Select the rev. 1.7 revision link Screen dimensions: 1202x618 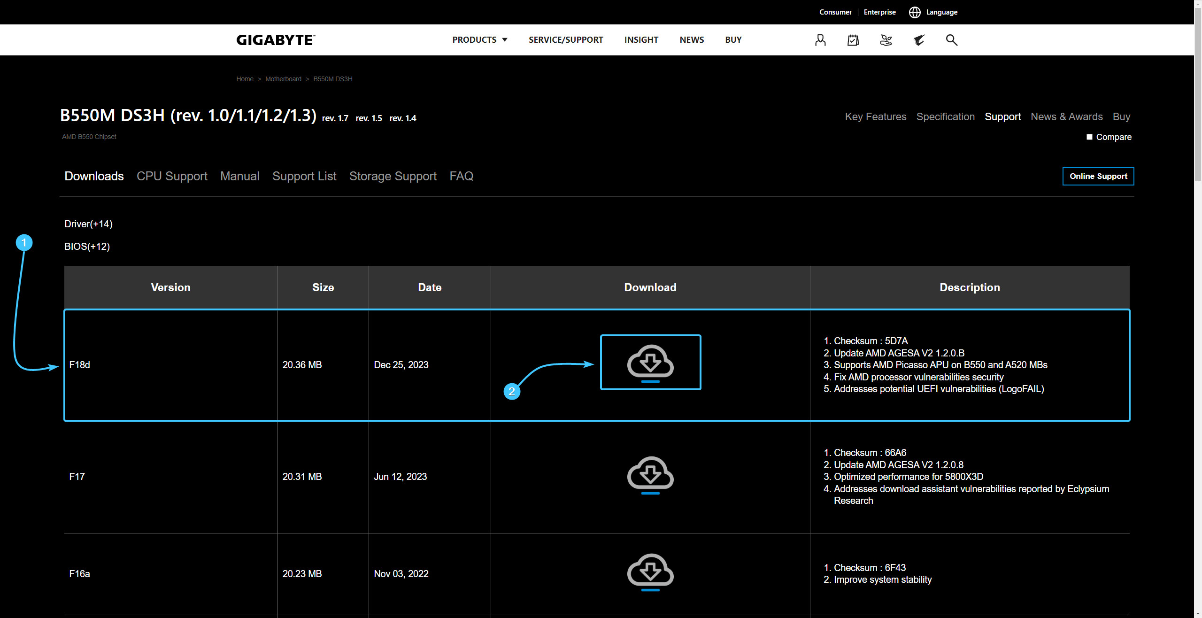pos(335,118)
